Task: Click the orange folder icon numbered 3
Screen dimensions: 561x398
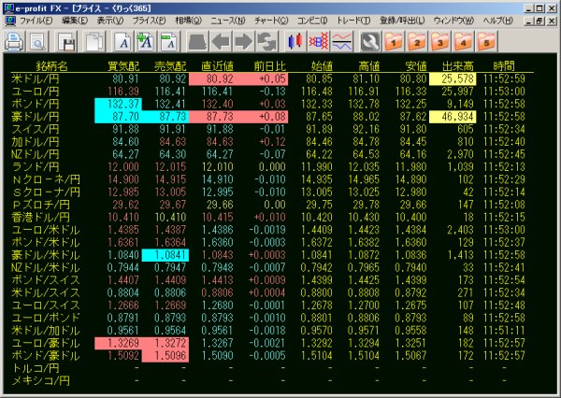Action: pos(439,42)
